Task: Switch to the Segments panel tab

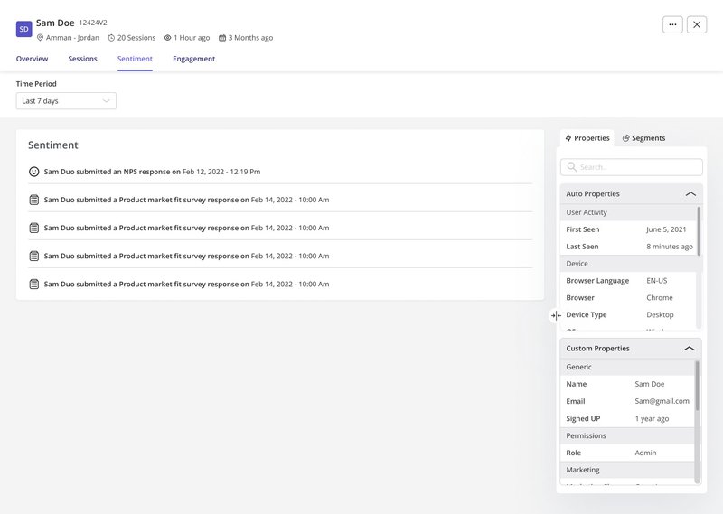Action: click(643, 138)
